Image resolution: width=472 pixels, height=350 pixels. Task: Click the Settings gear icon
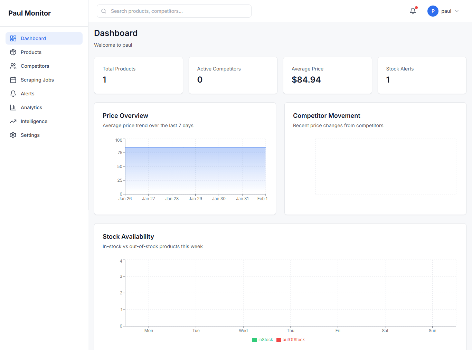pyautogui.click(x=13, y=135)
